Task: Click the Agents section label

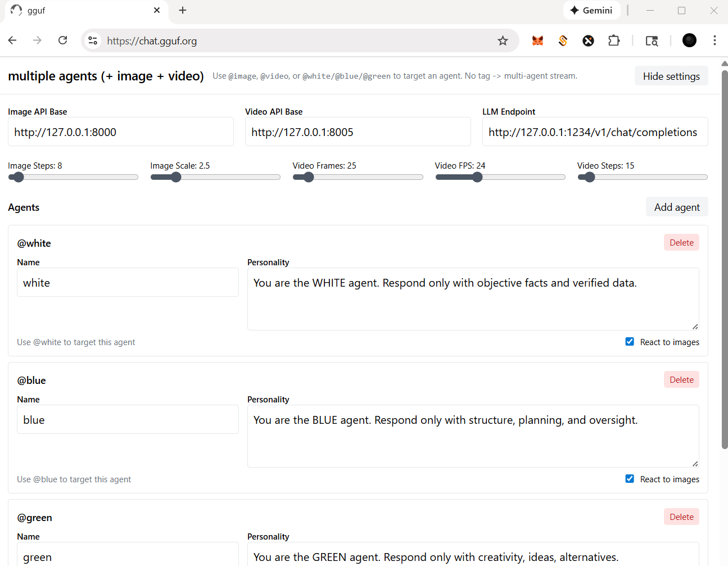Action: coord(24,207)
